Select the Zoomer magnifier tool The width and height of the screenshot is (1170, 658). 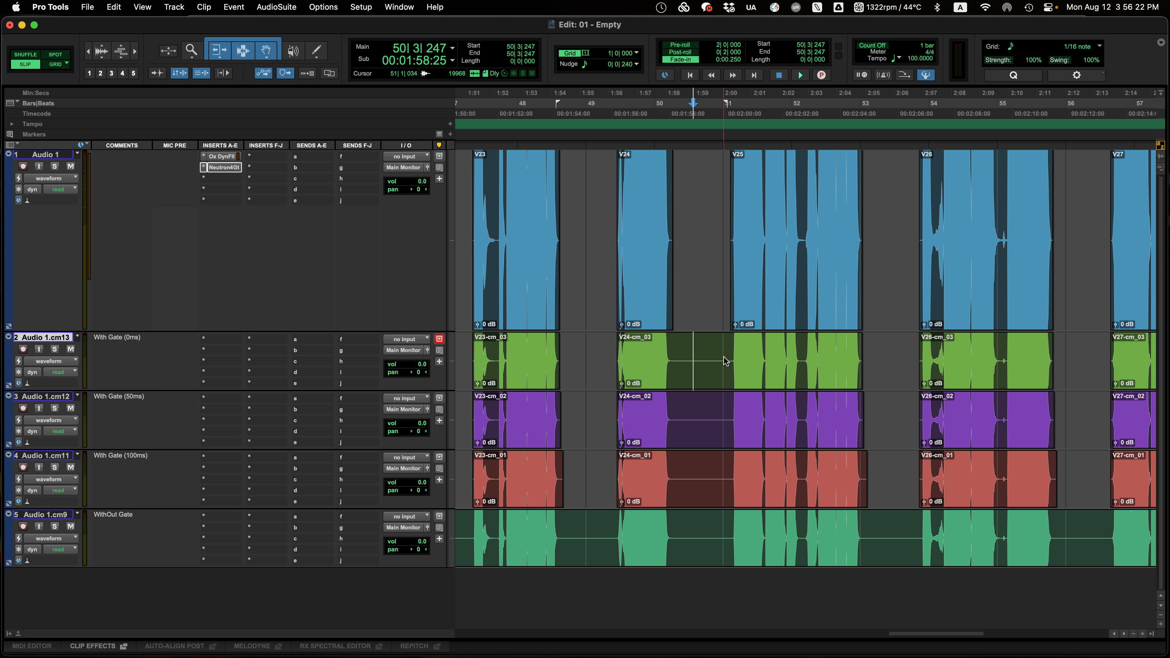coord(192,50)
